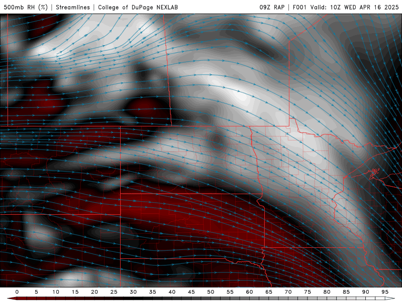The height and width of the screenshot is (301, 402).
Task: Click the "0" tick label on the color scale
Action: point(17,292)
